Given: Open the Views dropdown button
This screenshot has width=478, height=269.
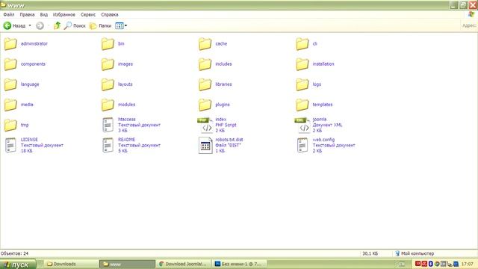Looking at the screenshot, I should click(121, 26).
